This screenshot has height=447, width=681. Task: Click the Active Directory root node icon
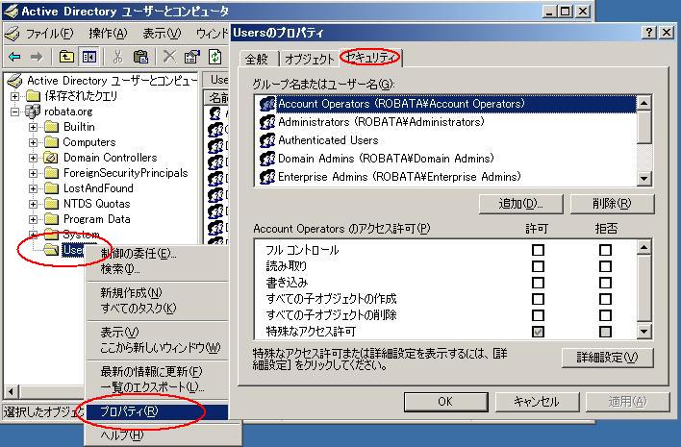tap(14, 81)
